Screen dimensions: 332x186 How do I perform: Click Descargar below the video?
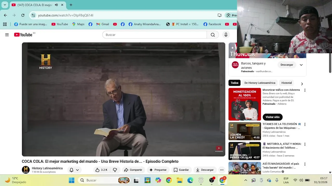click(x=205, y=170)
